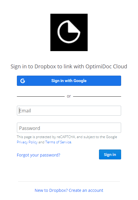Click the OptimiDoc Cloud app logo
The height and width of the screenshot is (200, 138).
(x=69, y=32)
